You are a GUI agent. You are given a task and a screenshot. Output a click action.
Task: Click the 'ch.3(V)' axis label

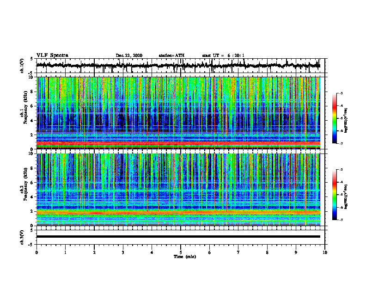click(x=22, y=237)
